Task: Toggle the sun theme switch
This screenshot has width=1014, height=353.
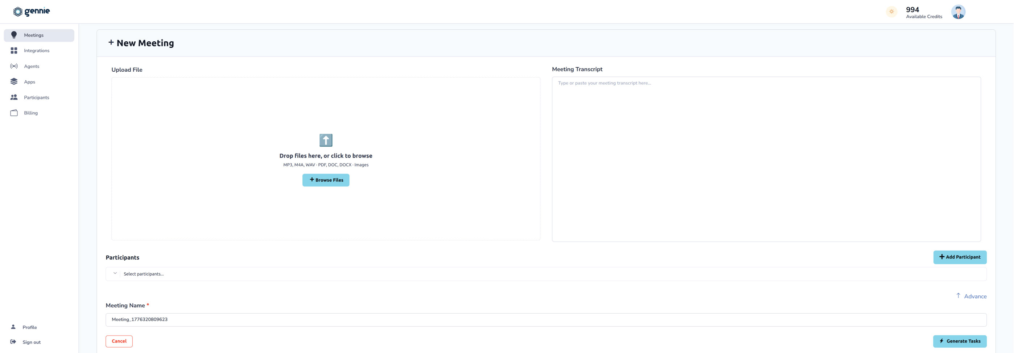Action: point(891,12)
